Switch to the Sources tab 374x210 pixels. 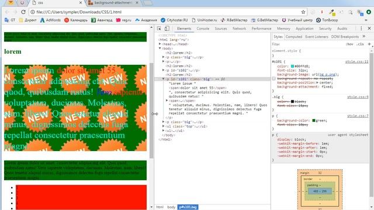click(221, 29)
